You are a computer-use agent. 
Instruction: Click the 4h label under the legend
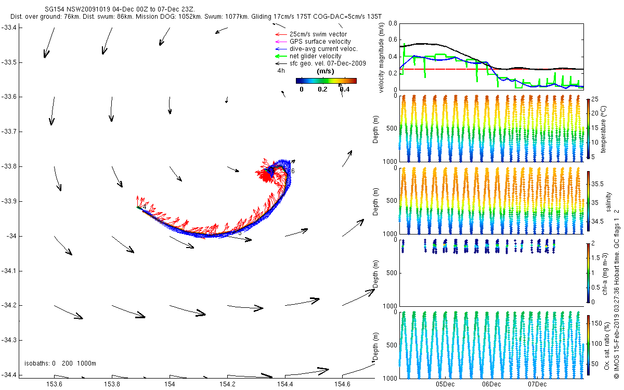pos(281,71)
